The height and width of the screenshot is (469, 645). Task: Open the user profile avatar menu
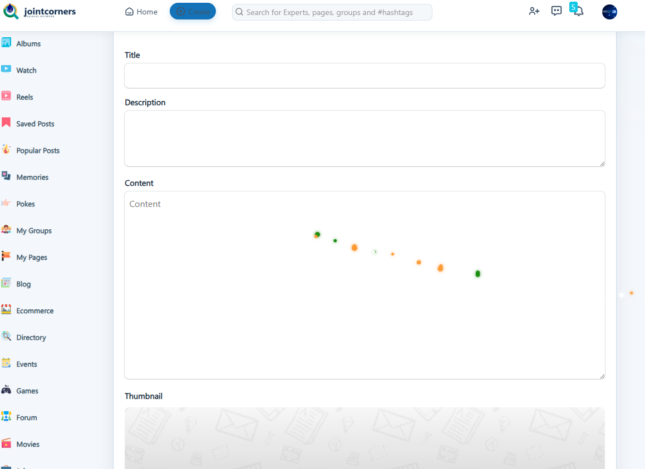[x=609, y=12]
